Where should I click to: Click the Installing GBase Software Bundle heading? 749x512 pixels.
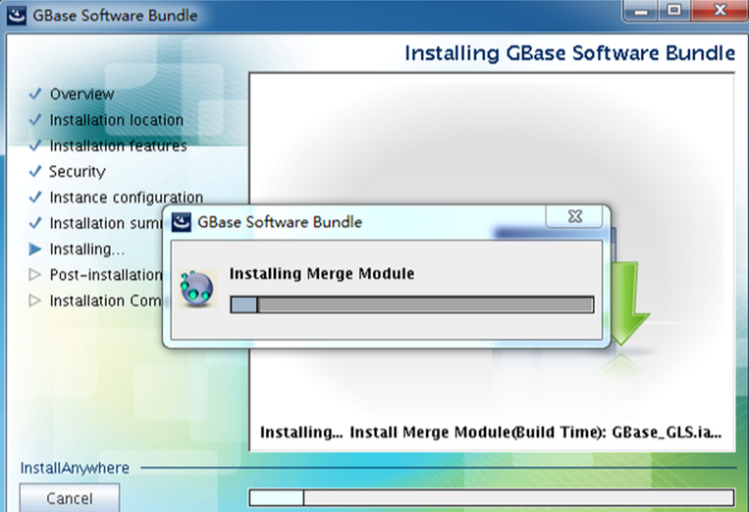[569, 53]
